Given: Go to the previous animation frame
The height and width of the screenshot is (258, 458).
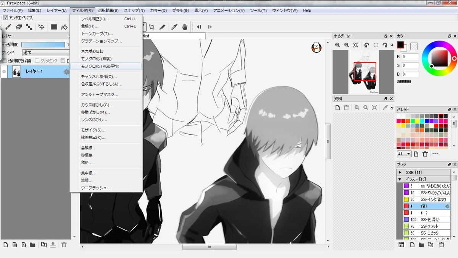Looking at the screenshot, I should point(199,27).
